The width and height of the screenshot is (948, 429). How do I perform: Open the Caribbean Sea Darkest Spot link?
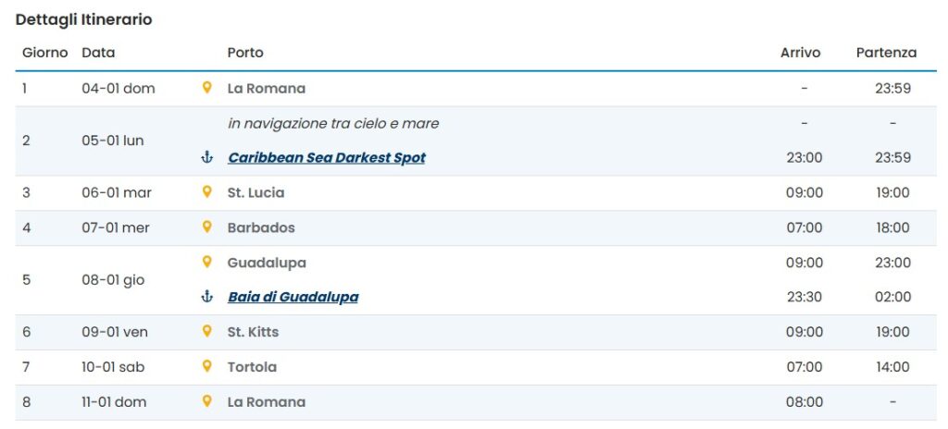[x=327, y=158]
